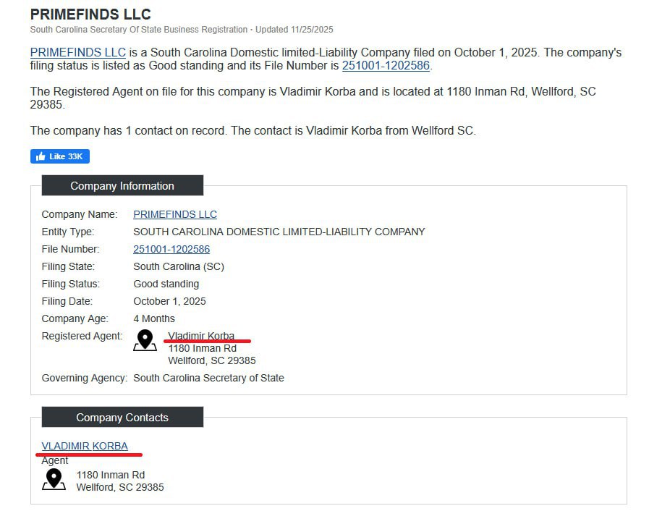Click the entity type value text
This screenshot has height=511, width=649.
coord(279,232)
